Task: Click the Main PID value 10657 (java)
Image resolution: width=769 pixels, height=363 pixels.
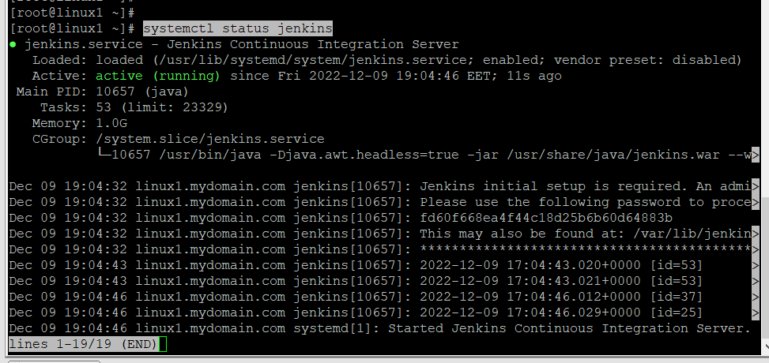Action: click(131, 92)
